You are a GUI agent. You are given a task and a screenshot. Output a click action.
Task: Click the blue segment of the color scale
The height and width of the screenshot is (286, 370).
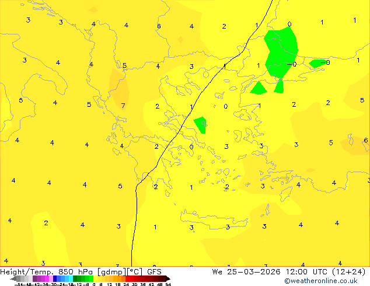pyautogui.click(x=58, y=279)
